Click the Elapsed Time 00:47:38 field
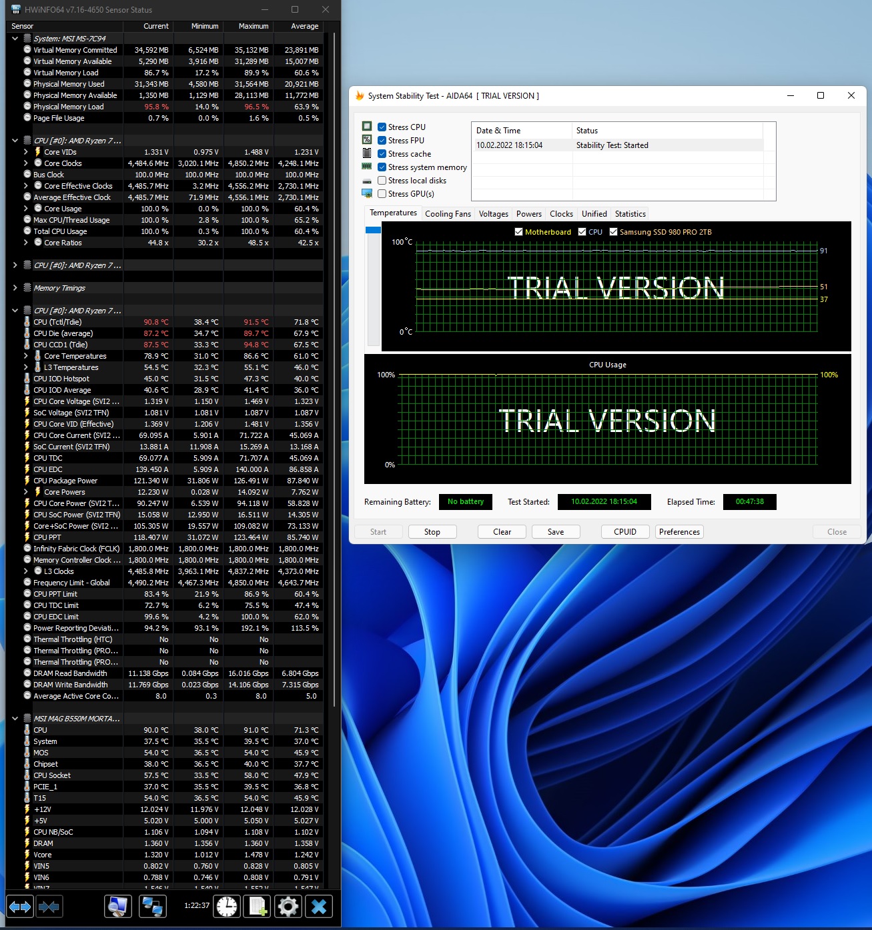872x930 pixels. tap(750, 502)
